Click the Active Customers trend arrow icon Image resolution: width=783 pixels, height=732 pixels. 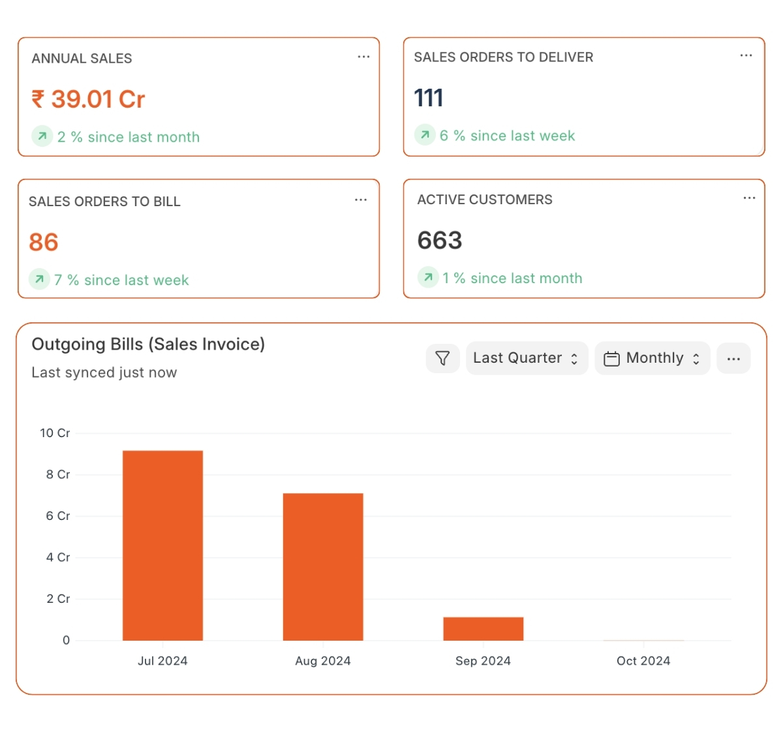[428, 277]
